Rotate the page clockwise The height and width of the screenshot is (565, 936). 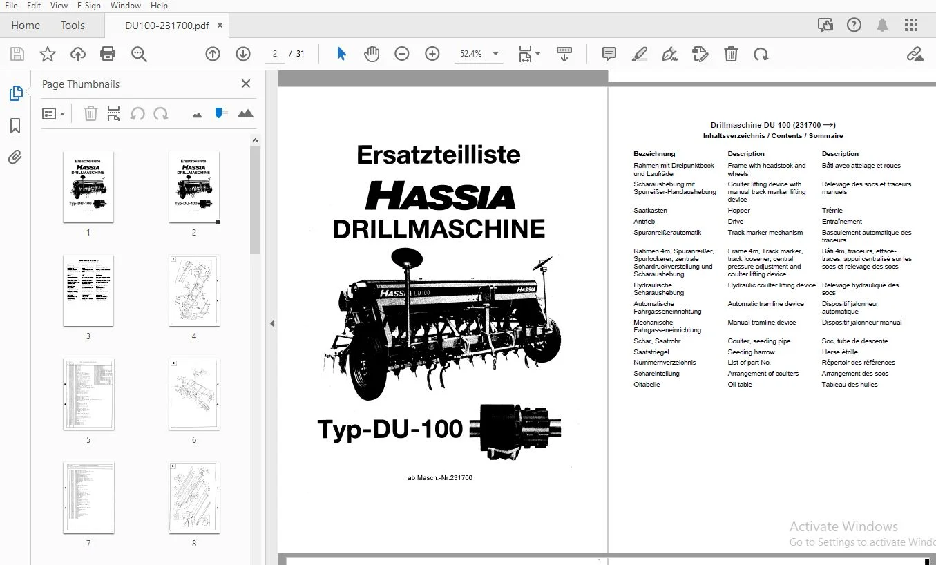[x=761, y=54]
